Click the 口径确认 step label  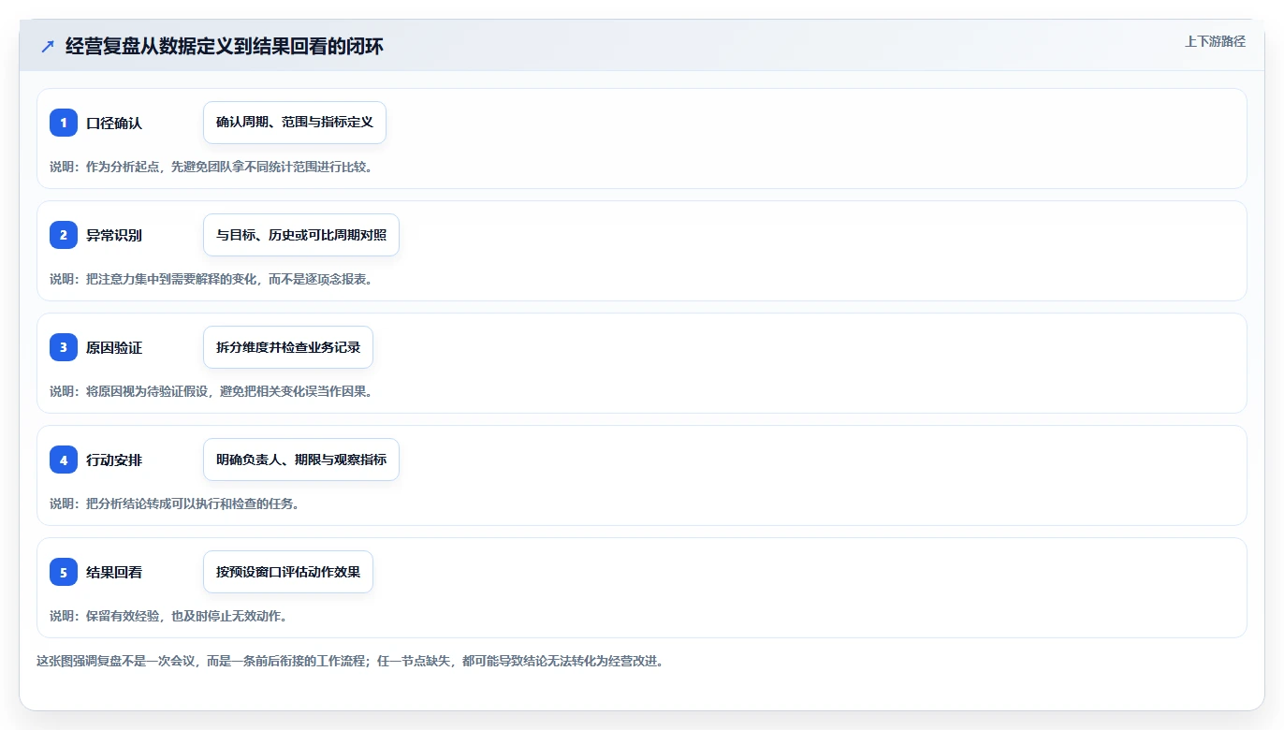114,123
